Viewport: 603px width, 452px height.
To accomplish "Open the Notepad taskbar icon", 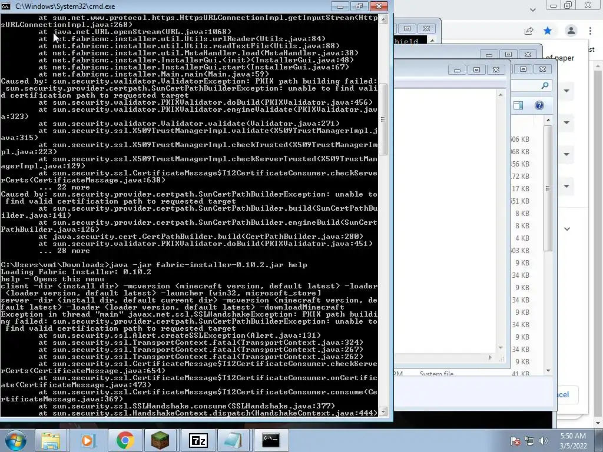I will pos(233,440).
